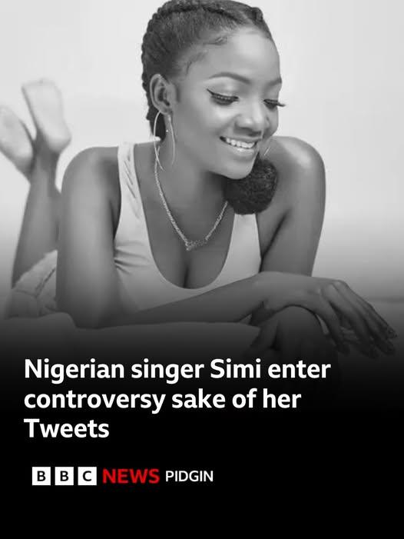Tap the hair bun near the shoulder
The height and width of the screenshot is (539, 404).
pyautogui.click(x=252, y=185)
